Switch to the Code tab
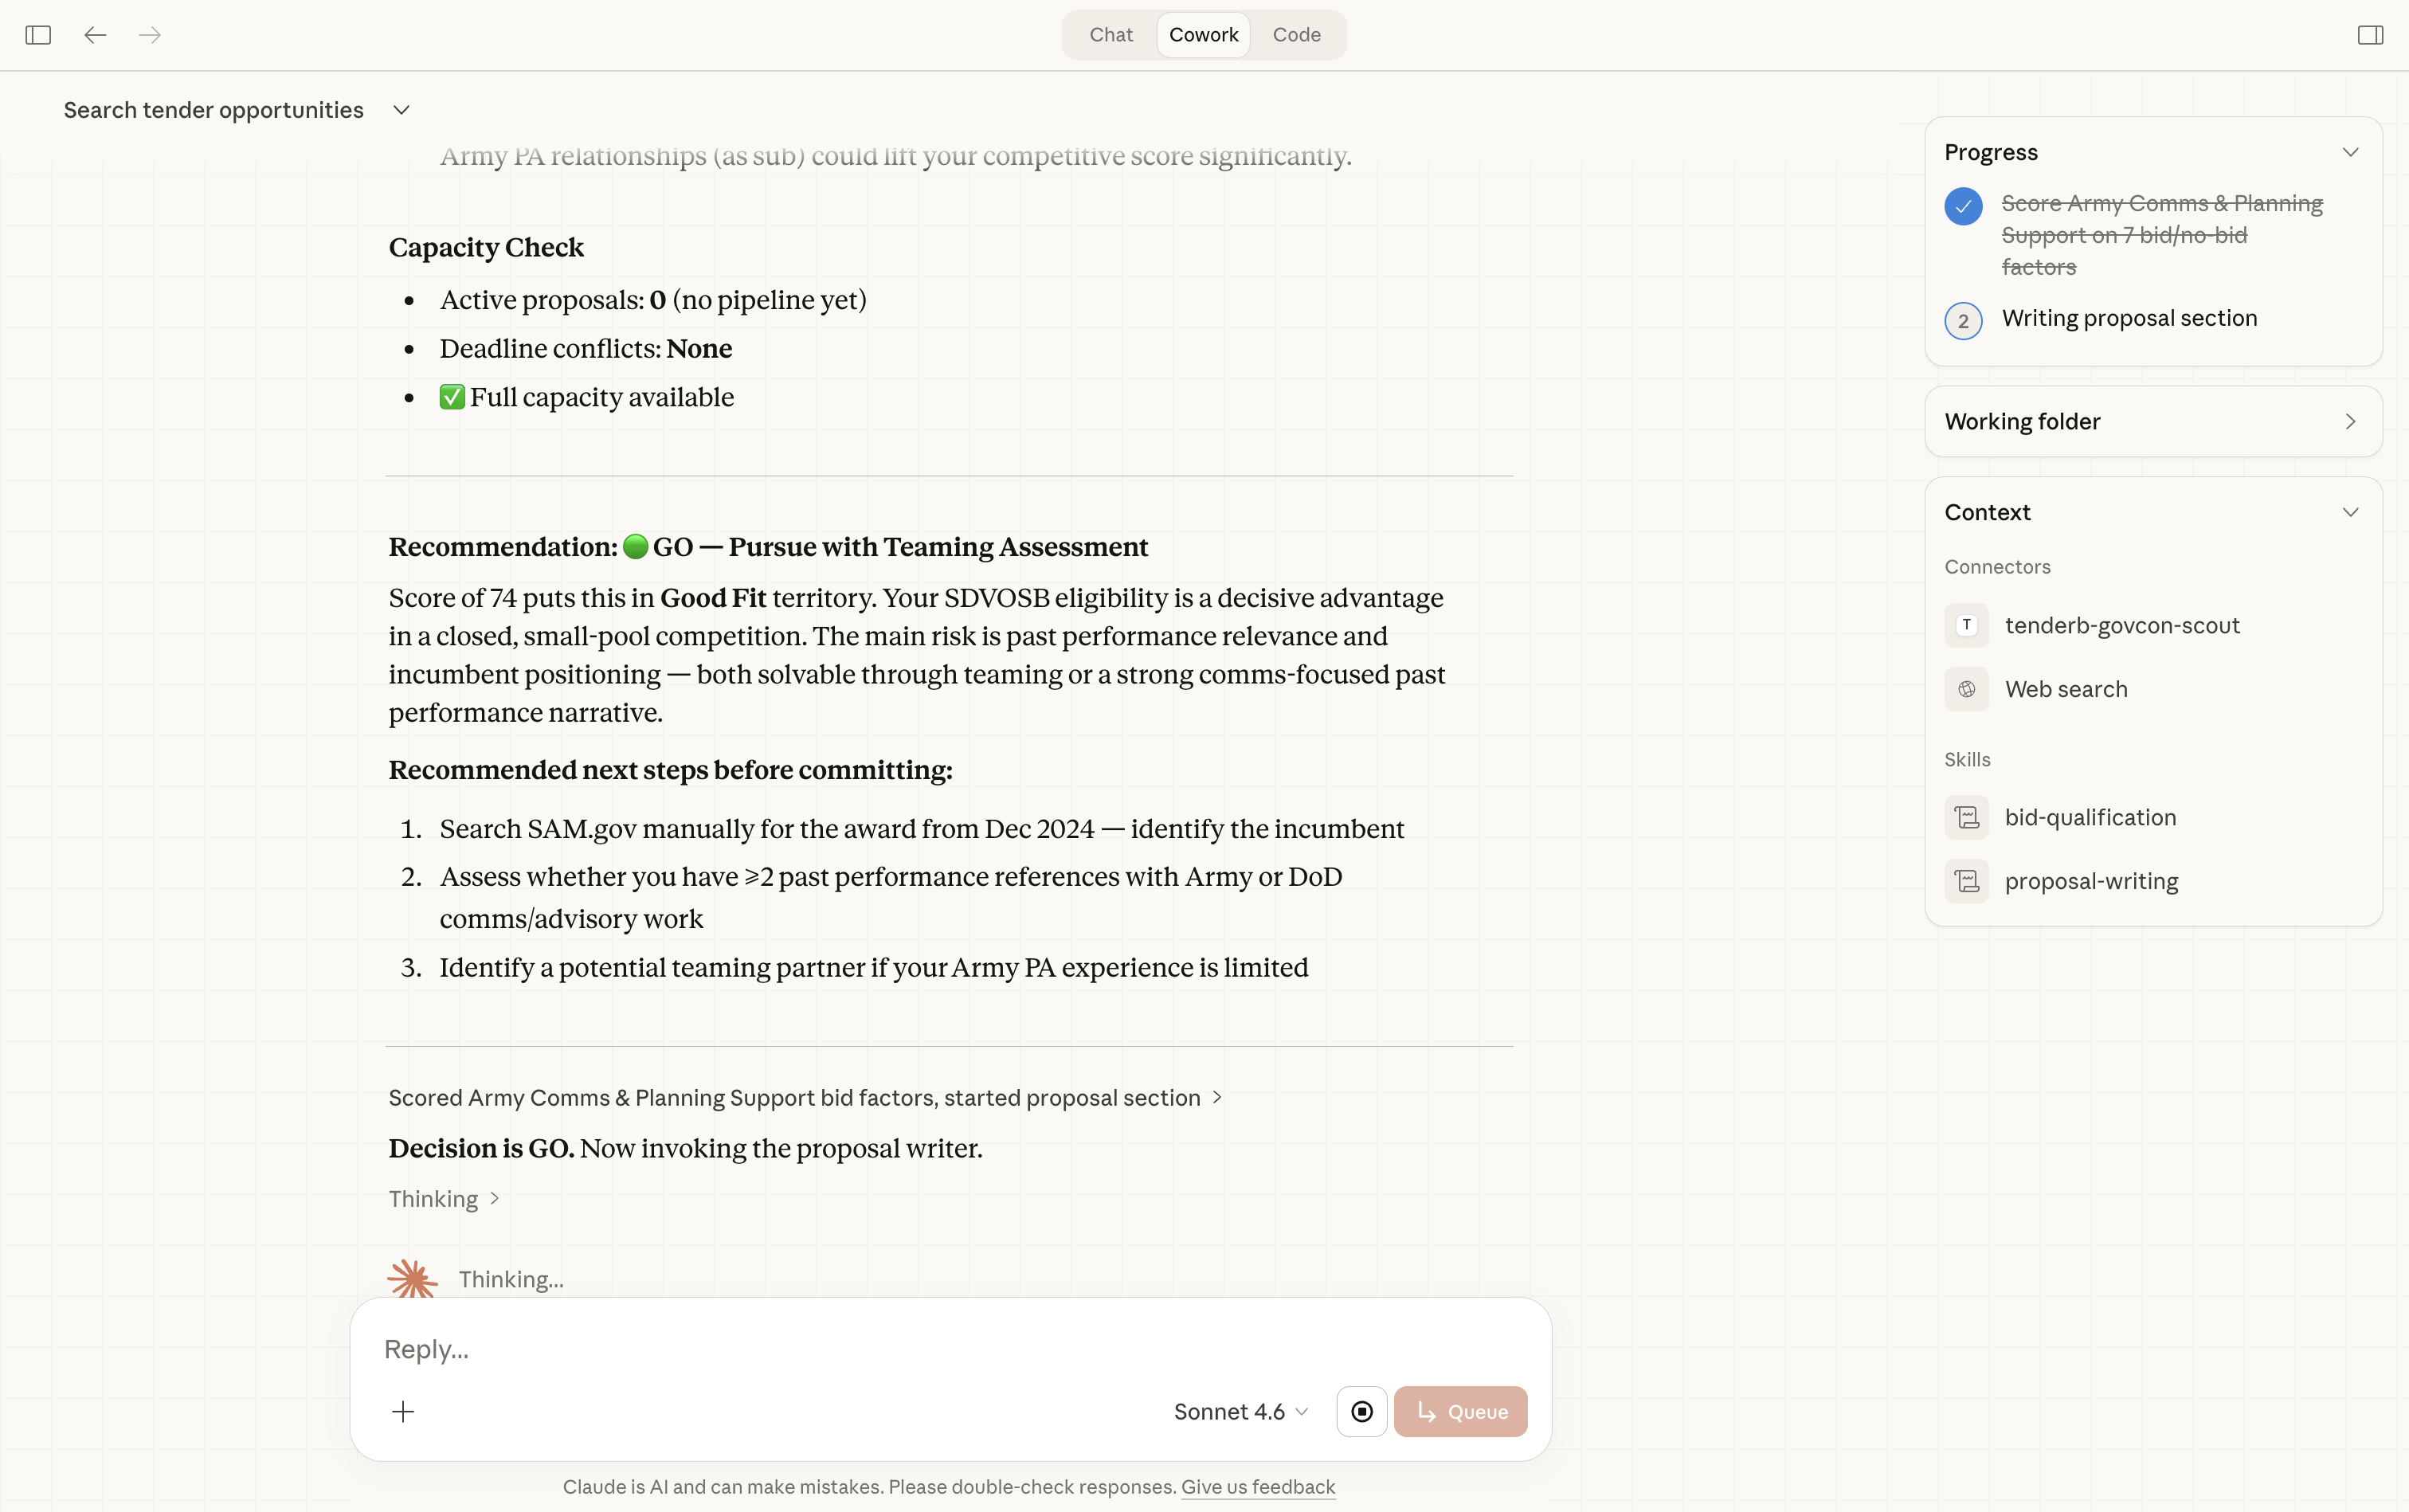The width and height of the screenshot is (2409, 1512). [1296, 34]
